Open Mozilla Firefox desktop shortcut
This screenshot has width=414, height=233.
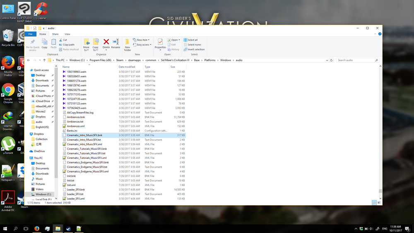[x=8, y=66]
